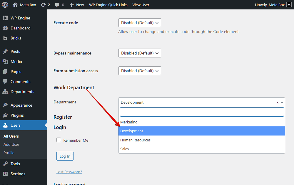Click the updates icon showing 2

(45, 4)
